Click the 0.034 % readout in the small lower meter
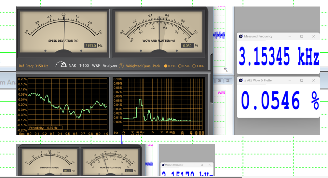Viewport: 328px width, 178px height. (x=129, y=171)
